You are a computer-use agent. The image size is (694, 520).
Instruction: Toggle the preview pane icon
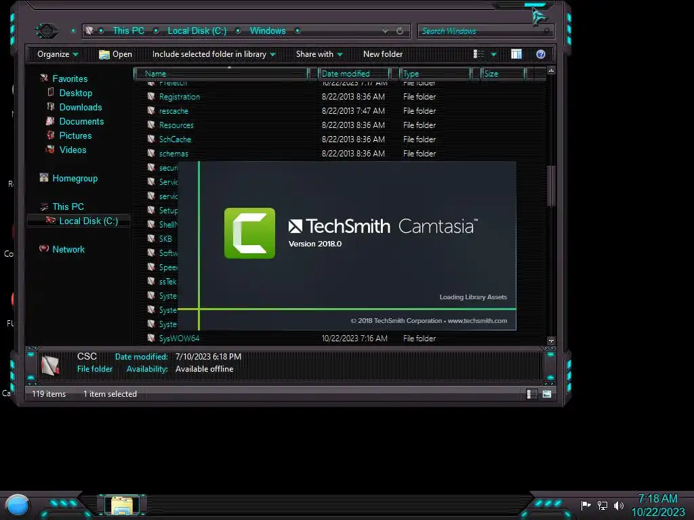[x=516, y=54]
